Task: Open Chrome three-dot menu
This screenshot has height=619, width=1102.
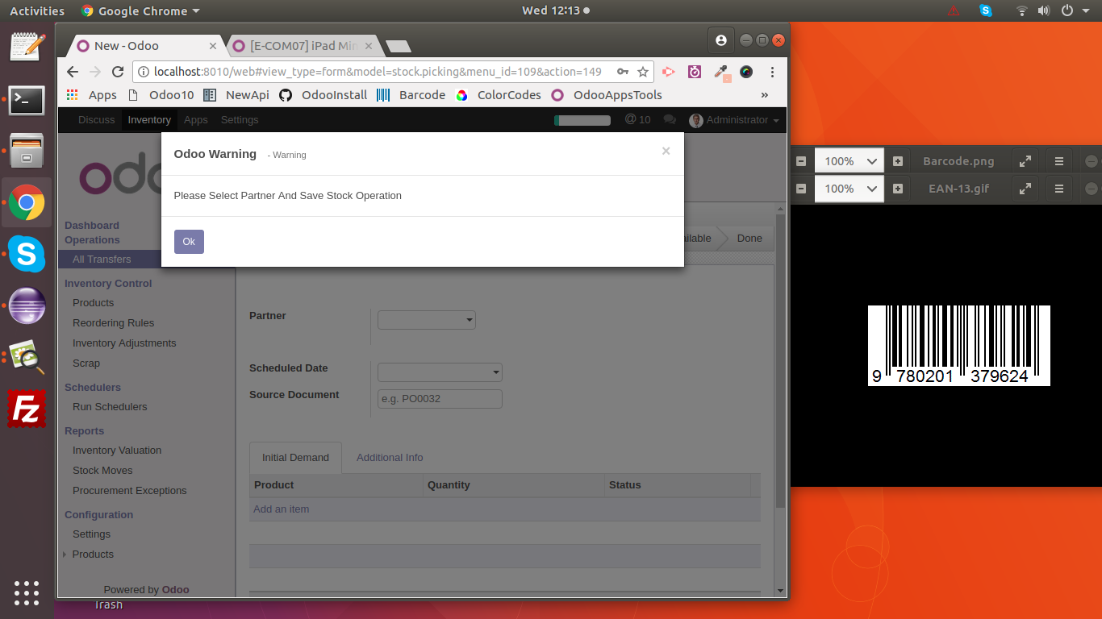Action: click(x=773, y=72)
